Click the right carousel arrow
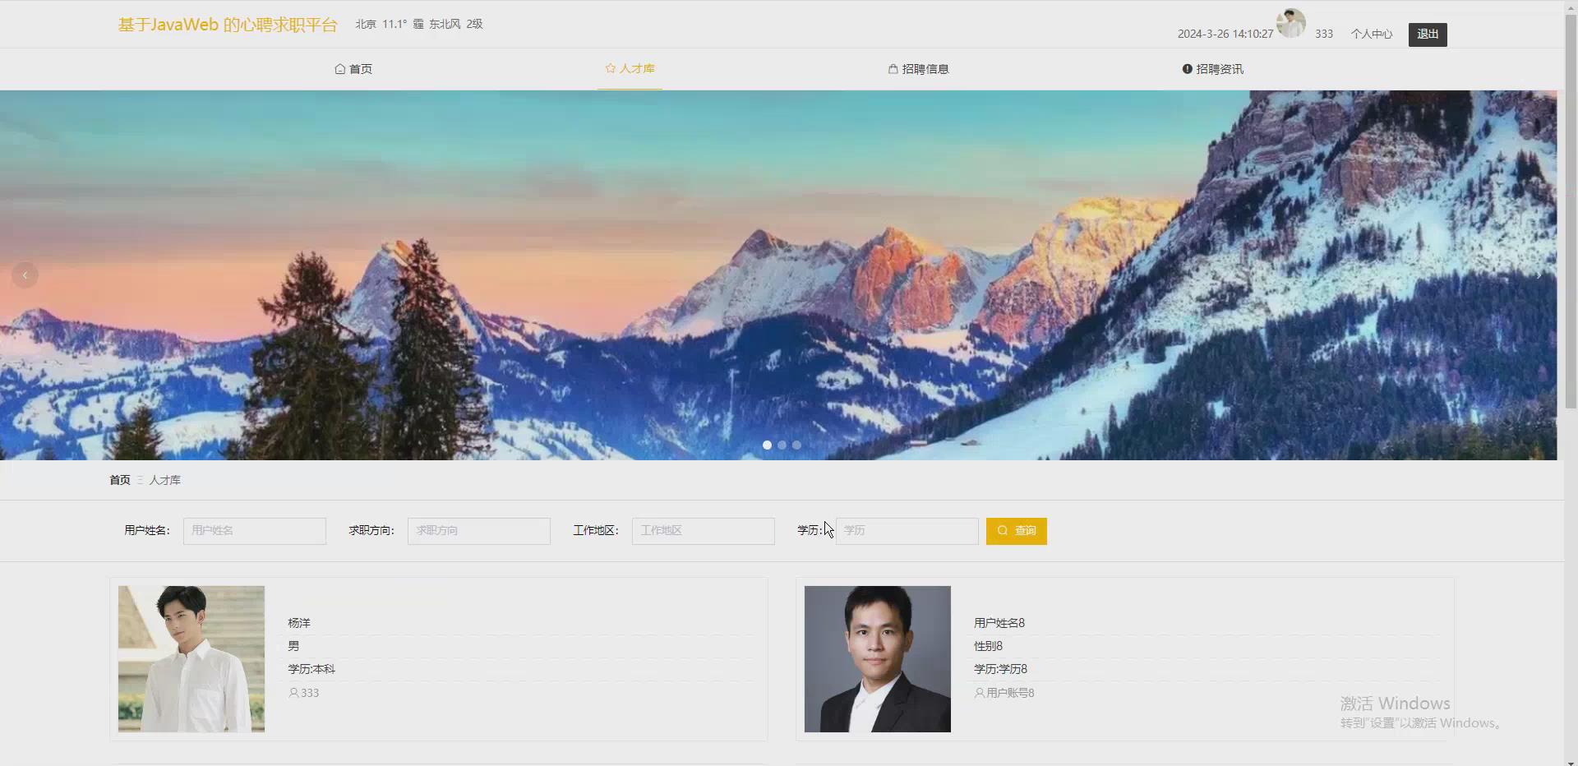1578x766 pixels. (x=1539, y=275)
